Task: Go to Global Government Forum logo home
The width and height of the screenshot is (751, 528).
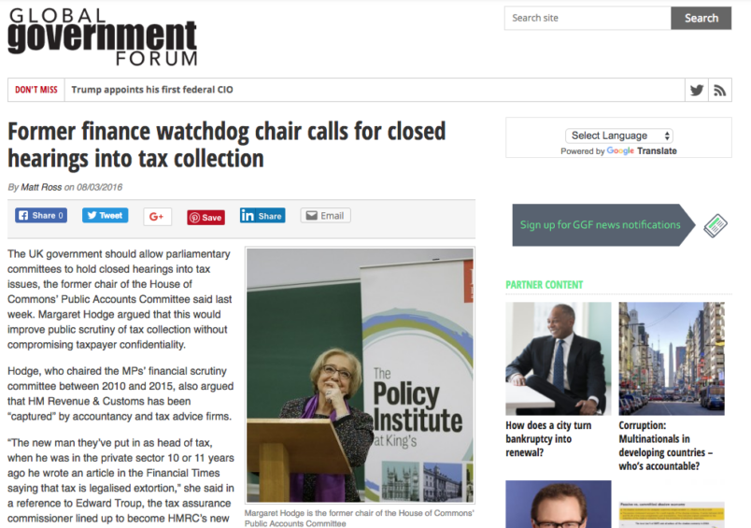Action: [x=103, y=36]
